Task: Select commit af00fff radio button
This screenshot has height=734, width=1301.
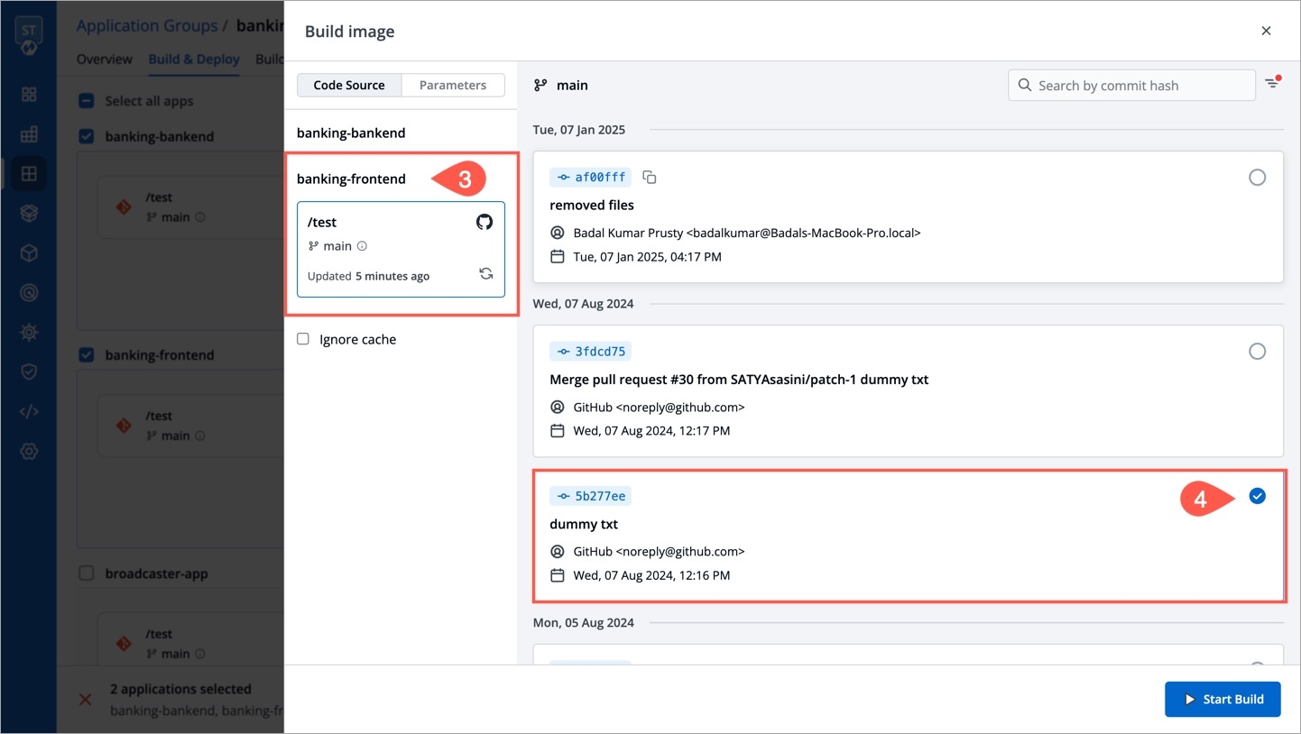Action: point(1257,178)
